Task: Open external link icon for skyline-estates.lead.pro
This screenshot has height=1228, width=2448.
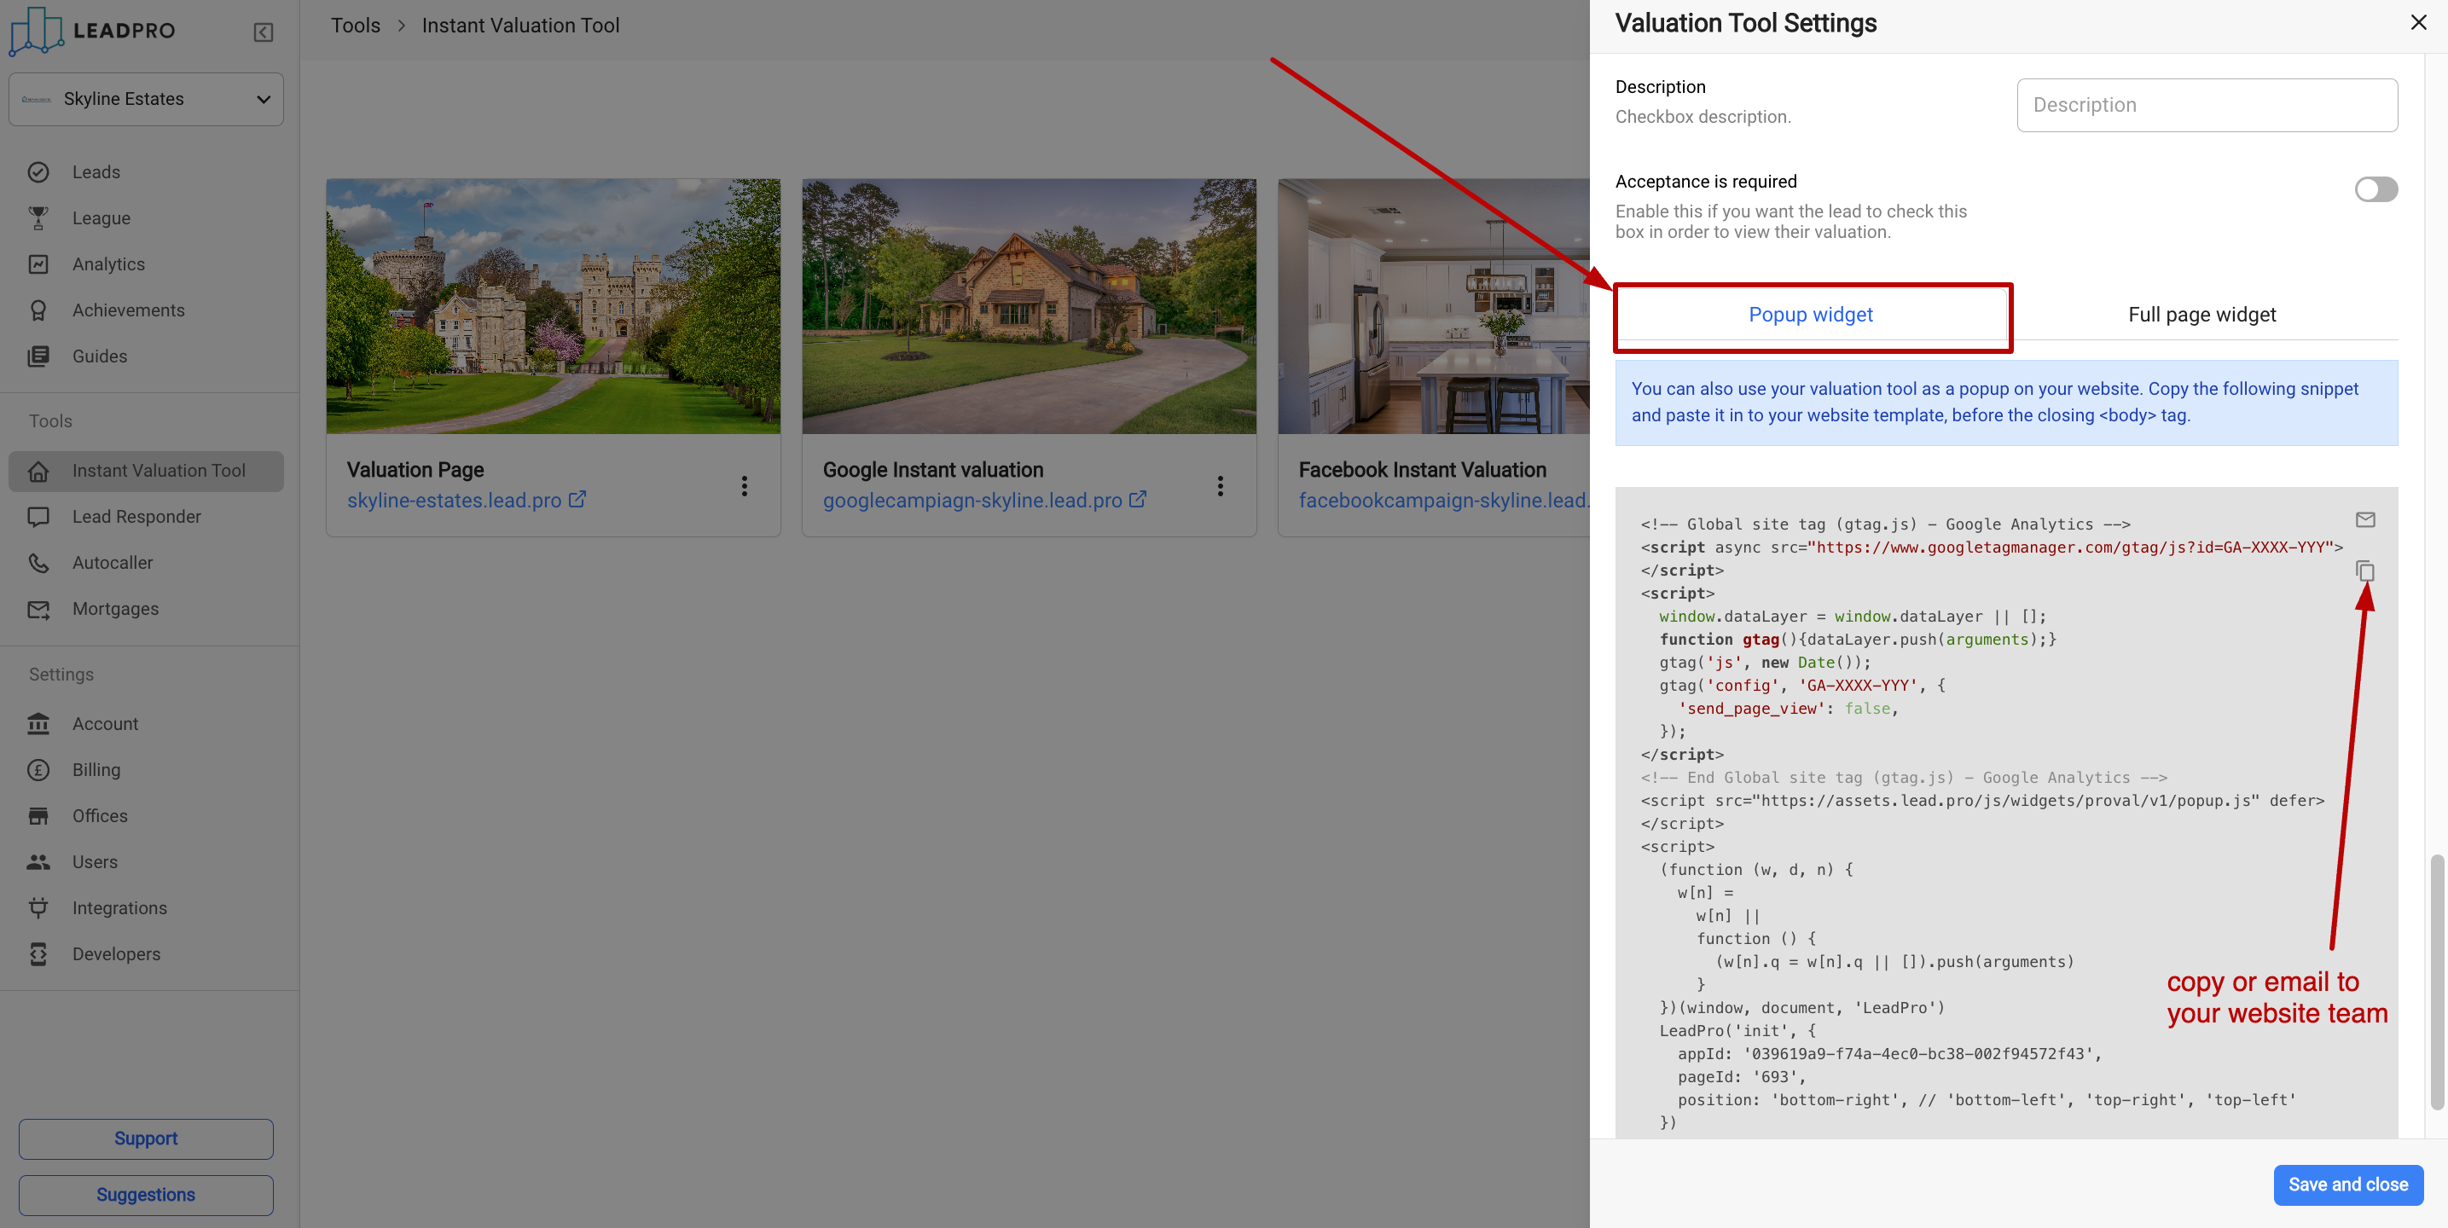Action: click(x=577, y=499)
